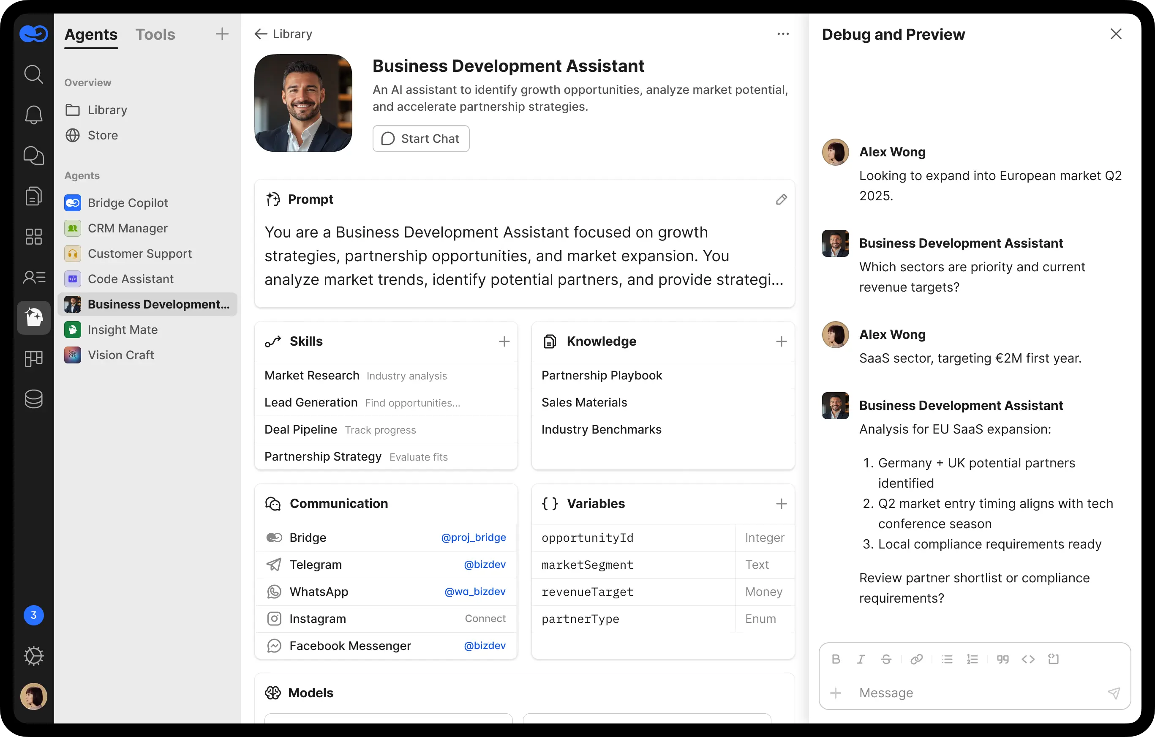Open the search panel in the sidebar
1155x737 pixels.
(33, 74)
